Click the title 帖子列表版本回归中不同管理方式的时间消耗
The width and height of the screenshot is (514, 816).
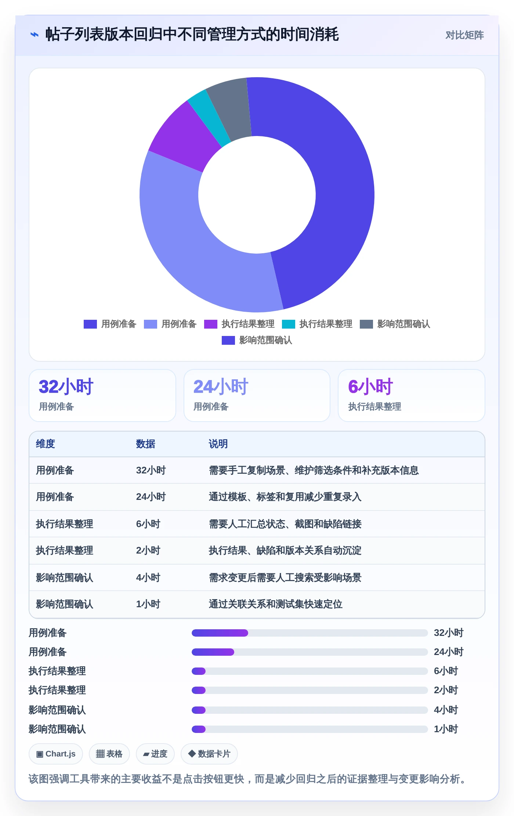coord(192,35)
